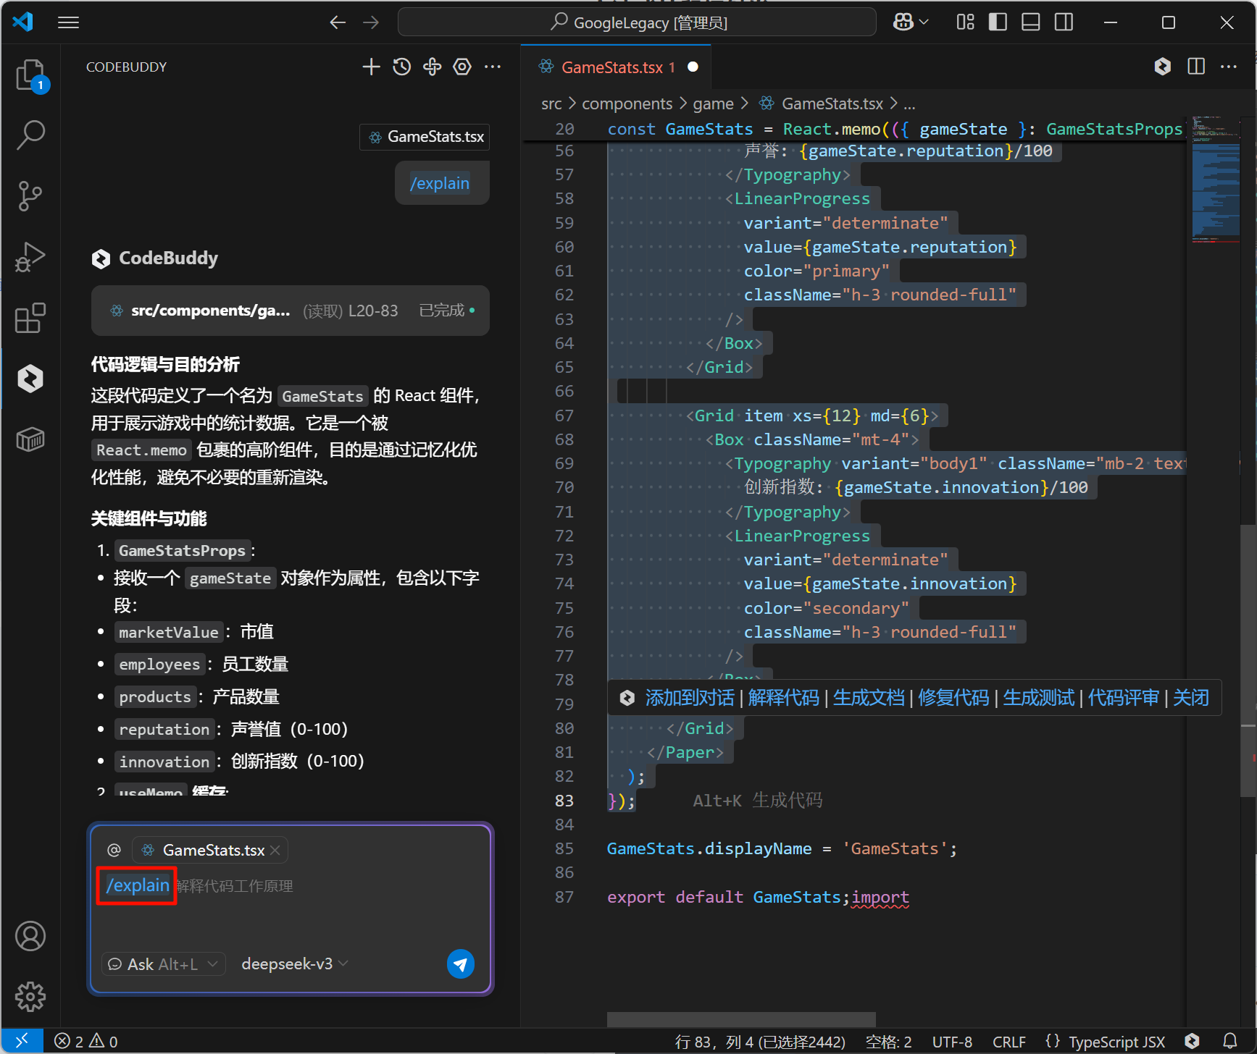
Task: Click the editor horizontal scrollbar
Action: 740,1019
